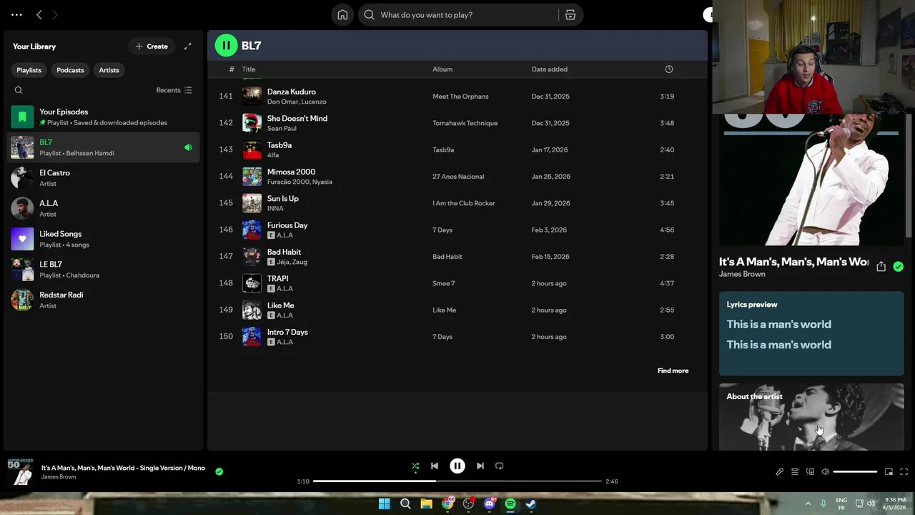Viewport: 915px width, 515px height.
Task: Search in Your Library using magnifier icon
Action: [x=19, y=90]
